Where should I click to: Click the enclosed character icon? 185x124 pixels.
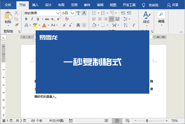point(84,25)
